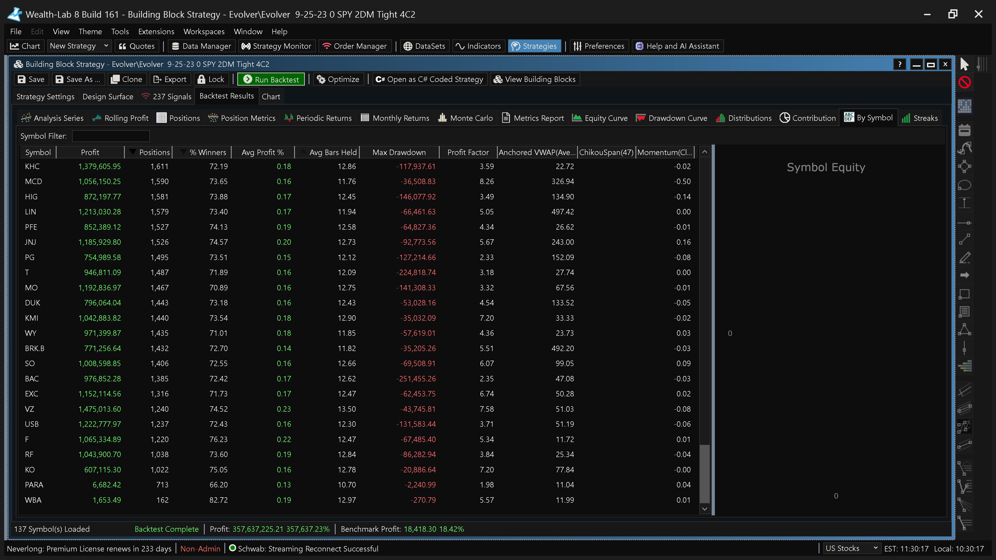Click the Symbol Filter input field

(110, 136)
